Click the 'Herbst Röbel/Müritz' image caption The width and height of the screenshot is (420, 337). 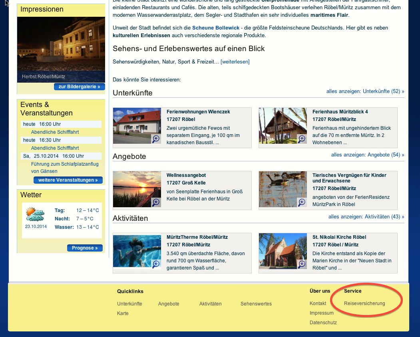tap(44, 77)
